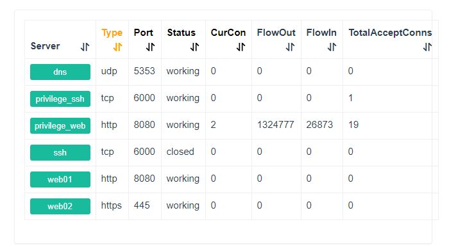449x247 pixels.
Task: Click FlowOut sort arrows icon
Action: tap(290, 47)
